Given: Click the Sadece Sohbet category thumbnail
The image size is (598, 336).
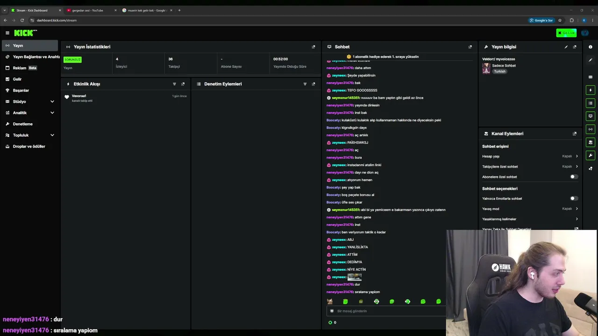Looking at the screenshot, I should coord(486,68).
